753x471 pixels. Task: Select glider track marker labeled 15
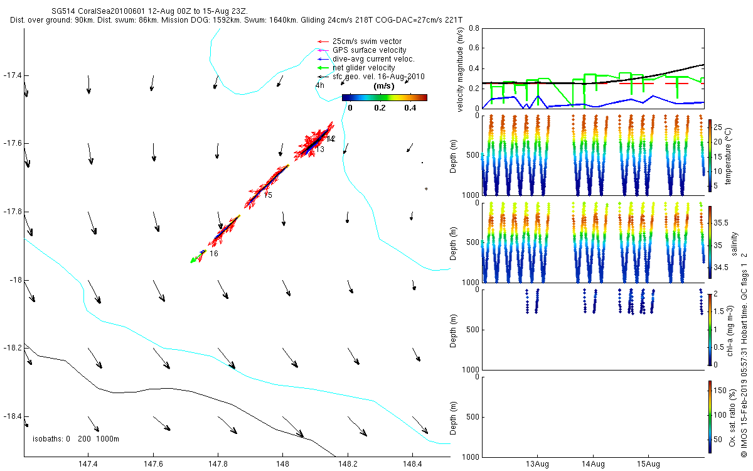point(268,195)
